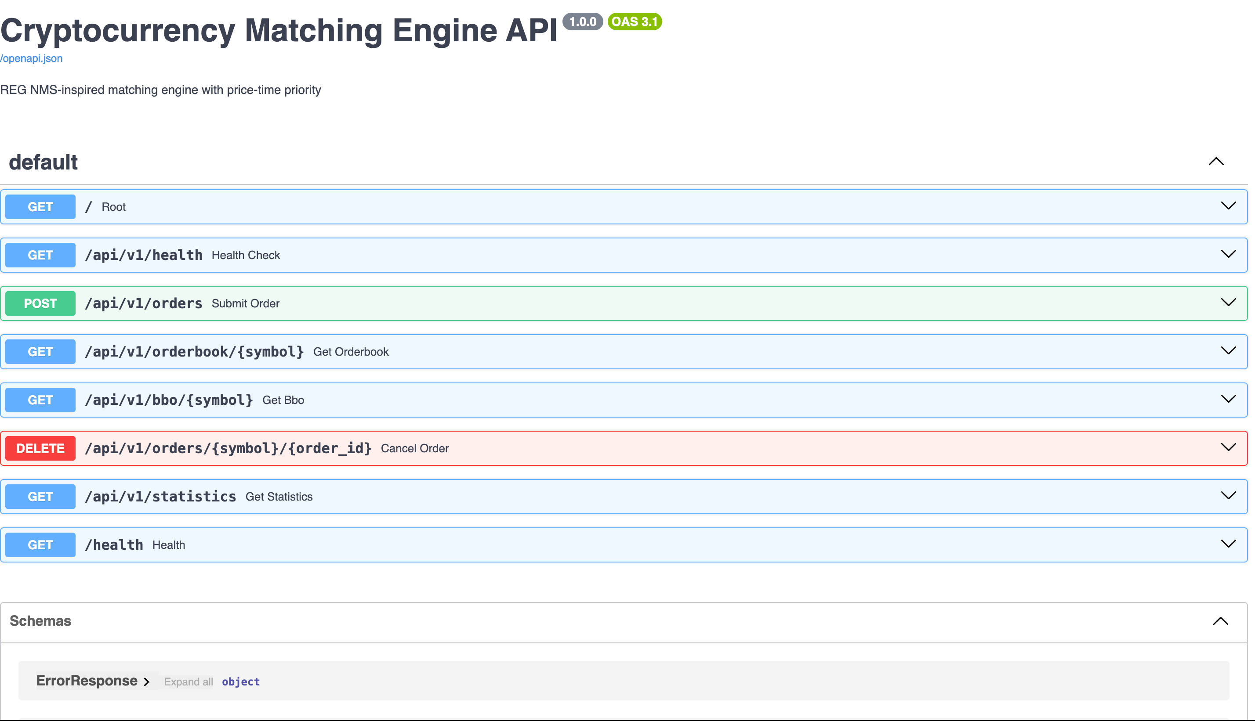
Task: Click the 1.0.0 version badge
Action: 583,22
